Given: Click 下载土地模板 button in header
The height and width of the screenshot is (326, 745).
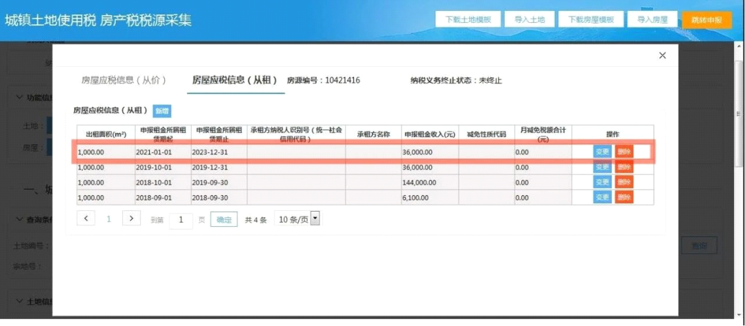Looking at the screenshot, I should pyautogui.click(x=468, y=20).
